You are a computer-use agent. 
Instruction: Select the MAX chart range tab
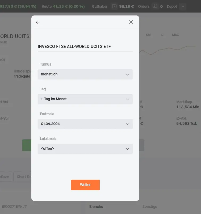[175, 35]
